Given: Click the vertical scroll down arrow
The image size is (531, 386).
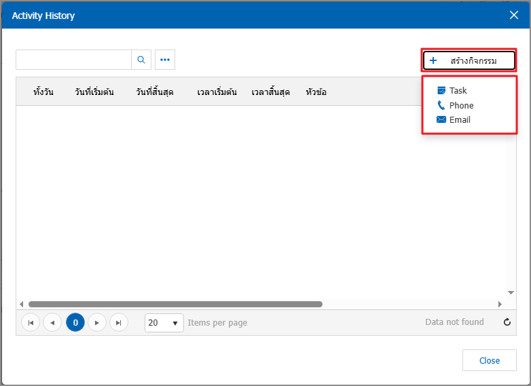Looking at the screenshot, I should tap(501, 291).
